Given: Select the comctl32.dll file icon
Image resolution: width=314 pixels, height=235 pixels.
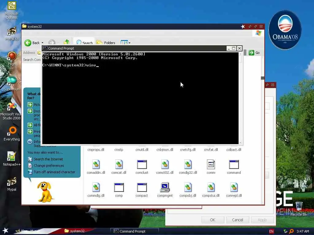Looking at the screenshot, I should coord(165,164).
